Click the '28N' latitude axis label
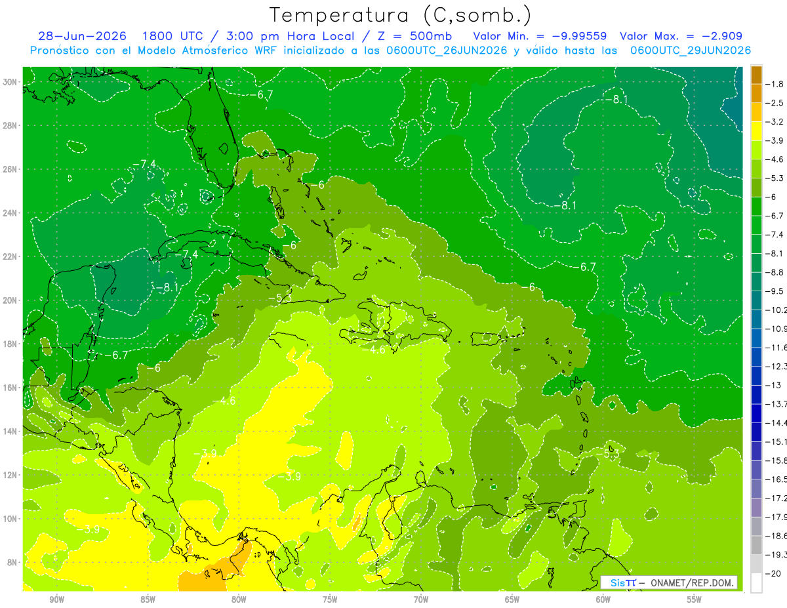 point(10,125)
